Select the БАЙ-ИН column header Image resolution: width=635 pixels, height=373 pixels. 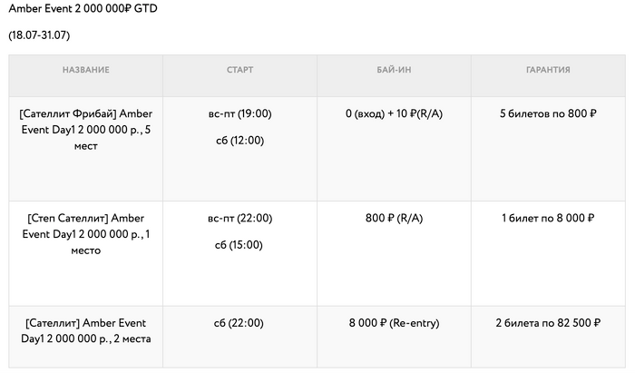click(394, 70)
